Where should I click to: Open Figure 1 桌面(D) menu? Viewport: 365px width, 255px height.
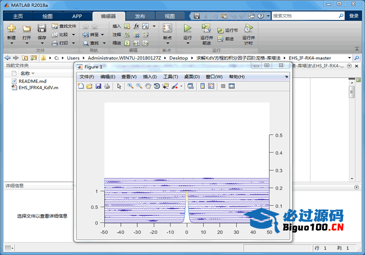click(x=192, y=76)
